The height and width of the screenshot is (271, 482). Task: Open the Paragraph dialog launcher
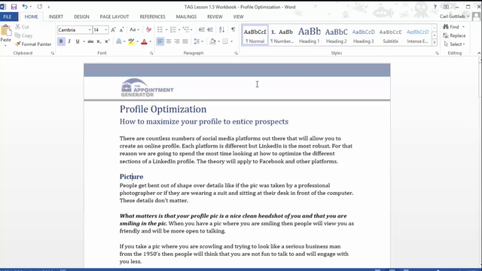236,53
